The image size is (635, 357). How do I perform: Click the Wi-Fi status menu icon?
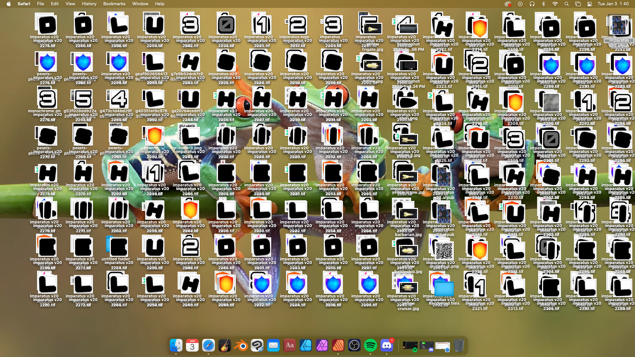555,4
